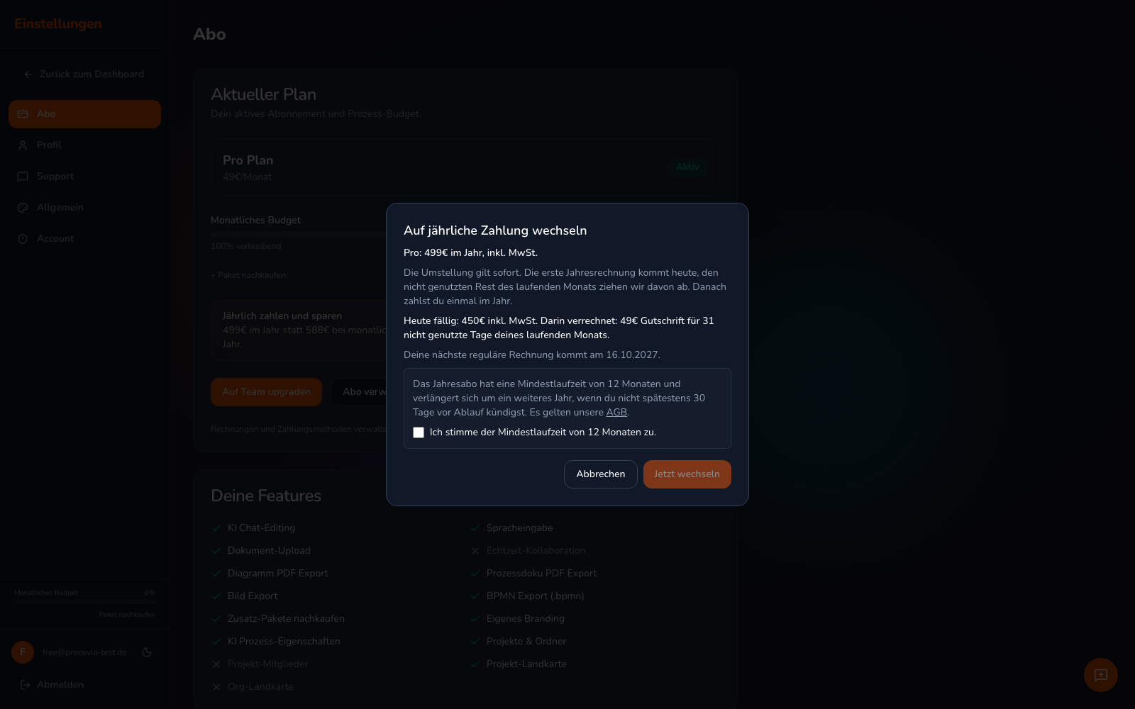
Task: Click the 100% verbleibend text
Action: click(x=246, y=246)
